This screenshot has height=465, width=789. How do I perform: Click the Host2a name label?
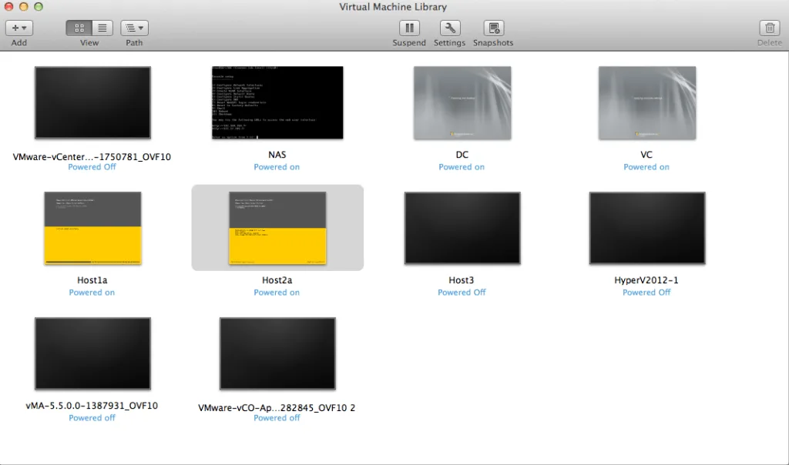[x=277, y=280]
